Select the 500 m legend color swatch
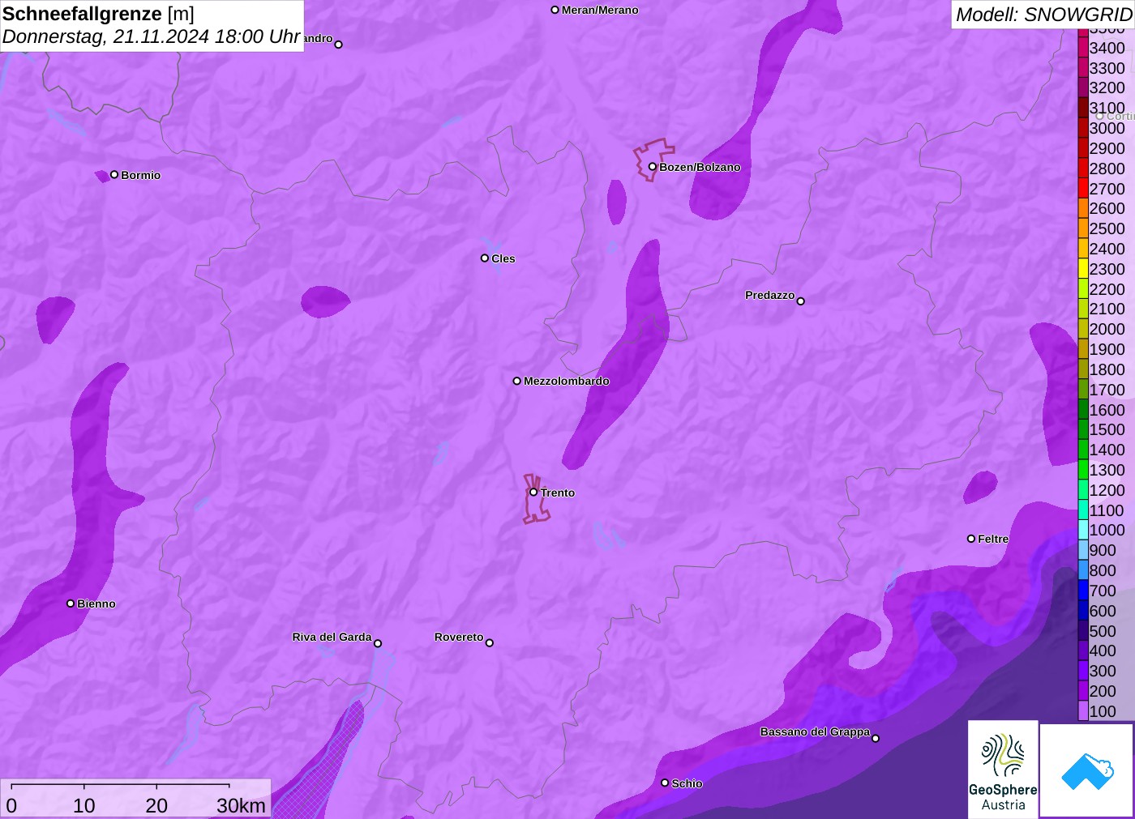Viewport: 1135px width, 819px height. (x=1083, y=631)
